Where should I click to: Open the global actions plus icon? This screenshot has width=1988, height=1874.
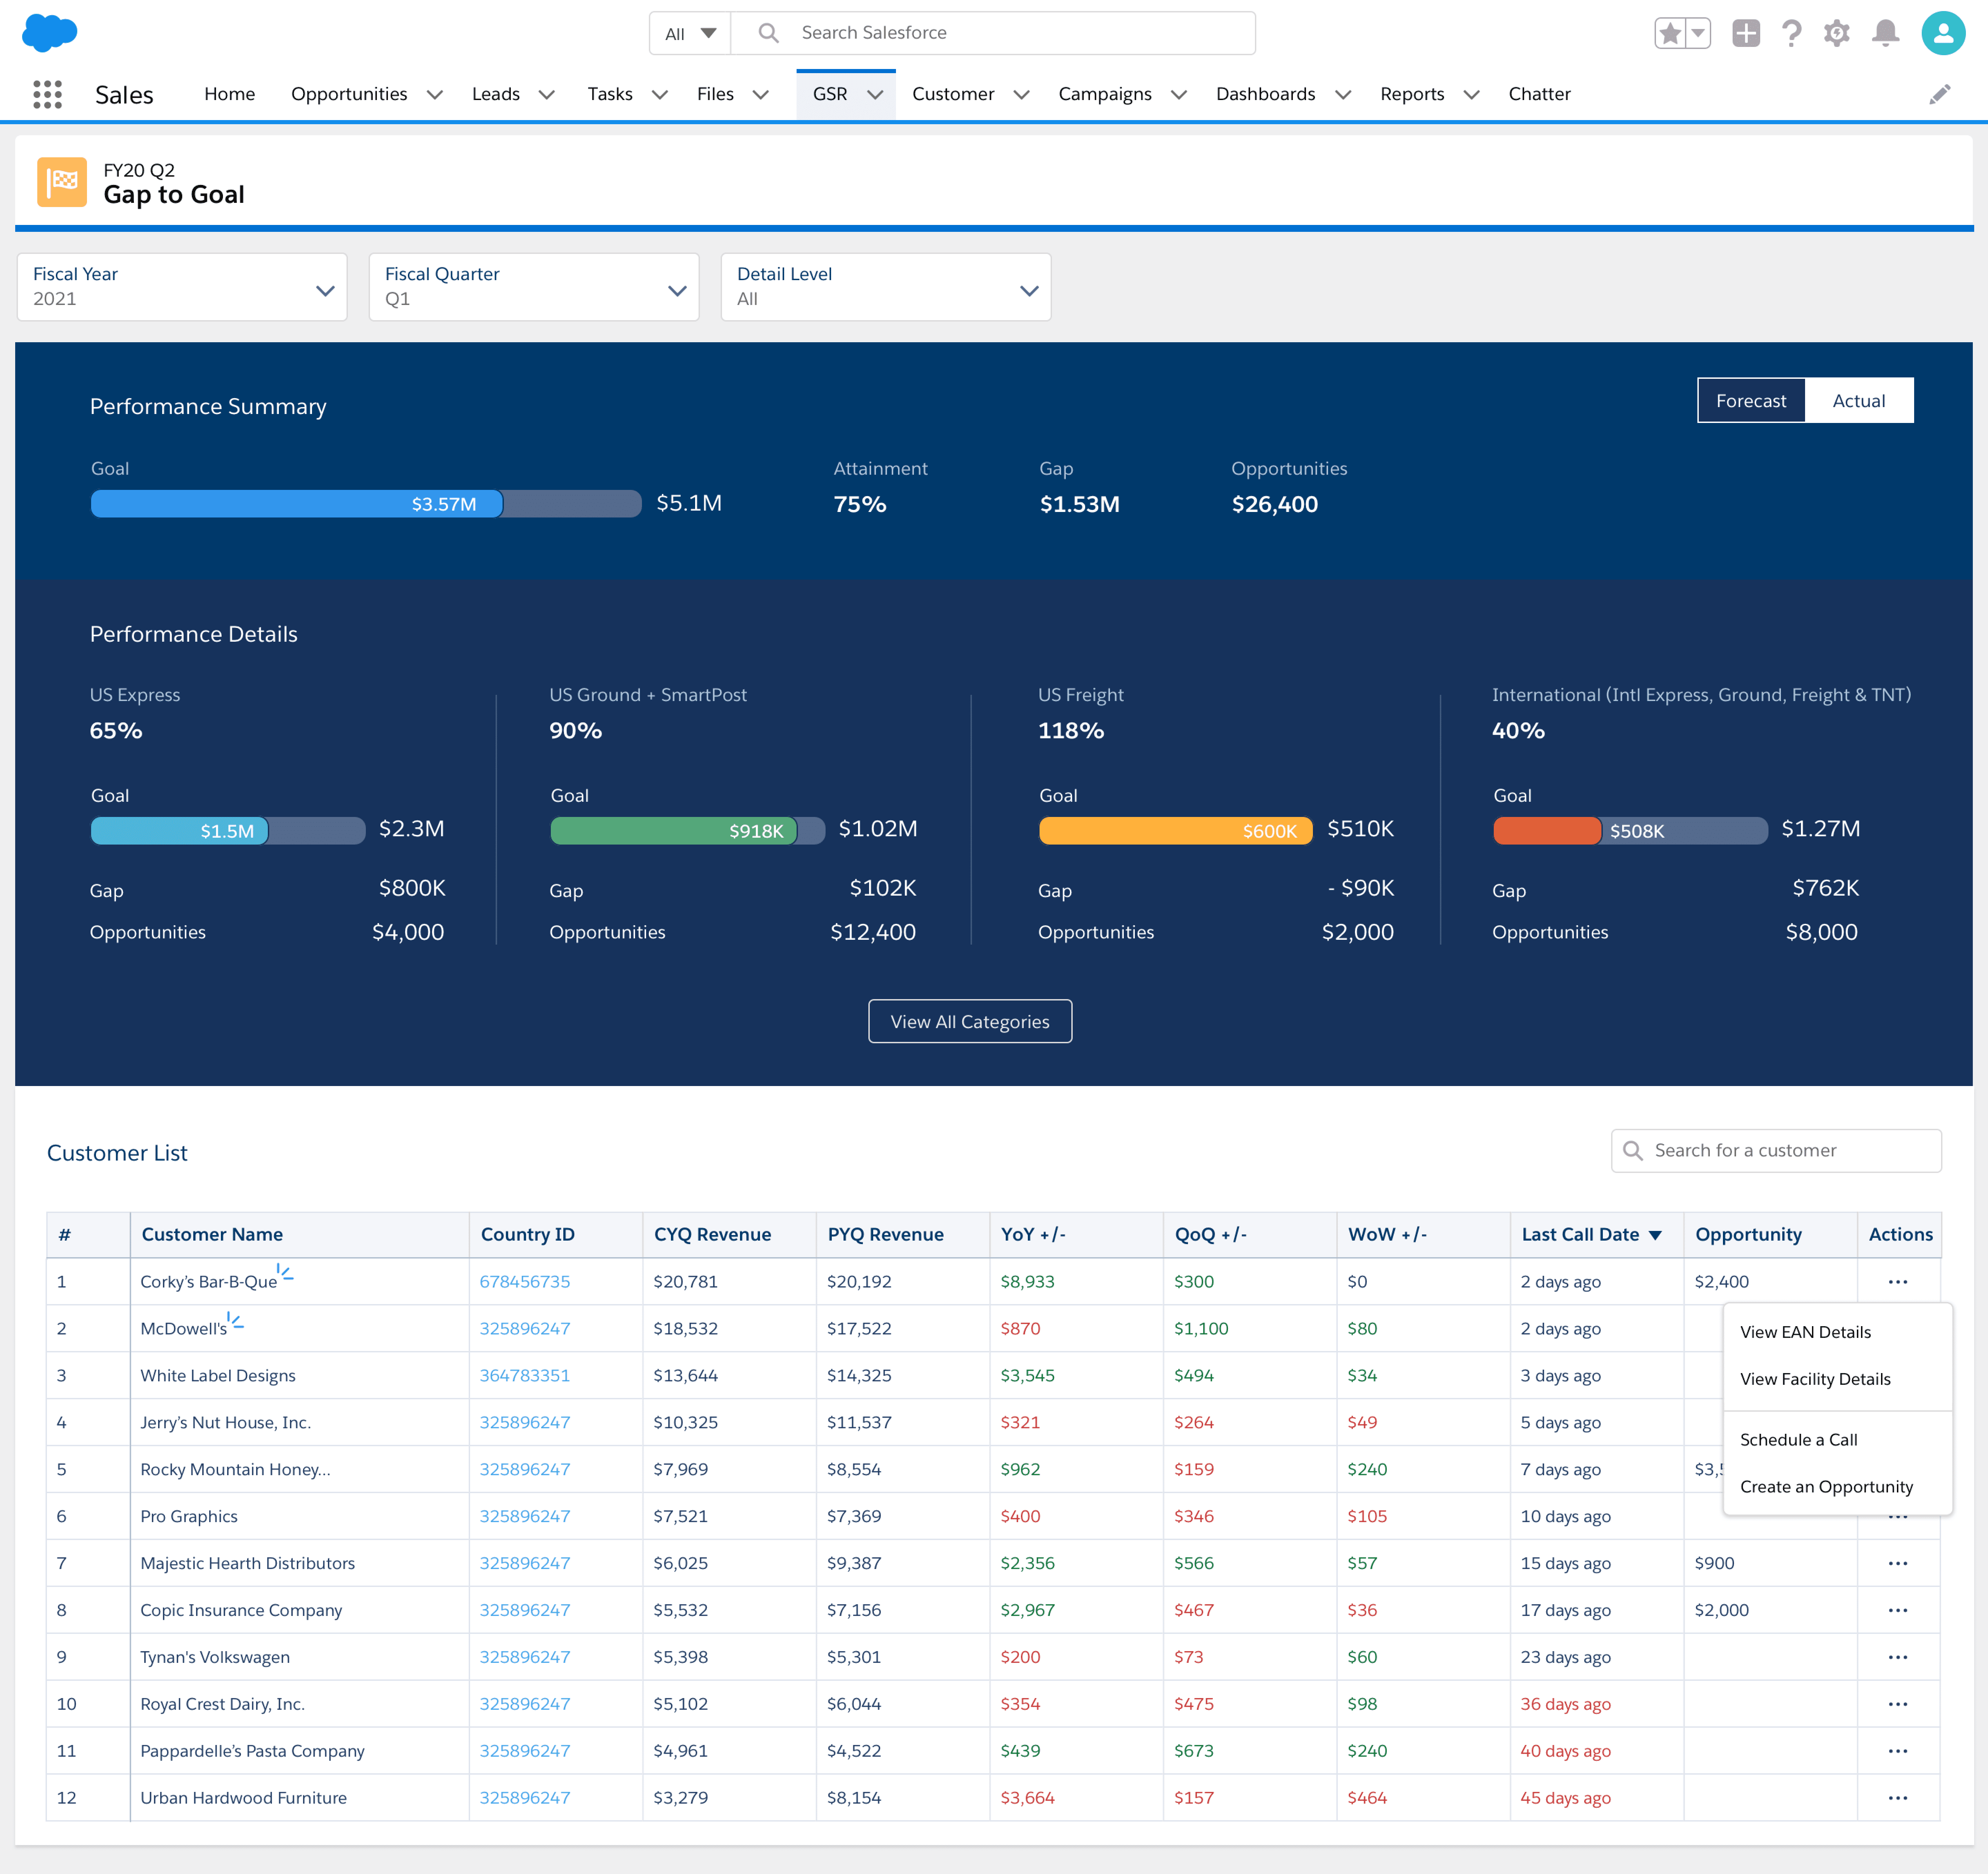point(1746,33)
